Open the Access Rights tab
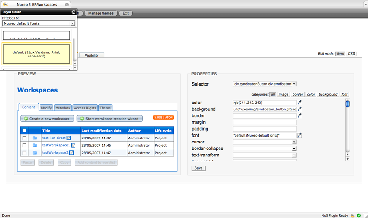 [85, 108]
